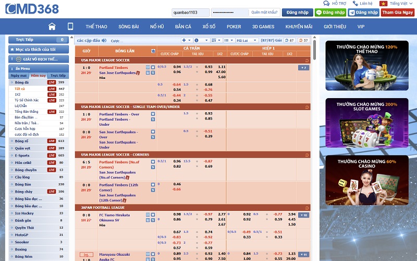Click the Telegram Đăng nhập button
Screen dimensions: 417x261
pyautogui.click(x=363, y=13)
